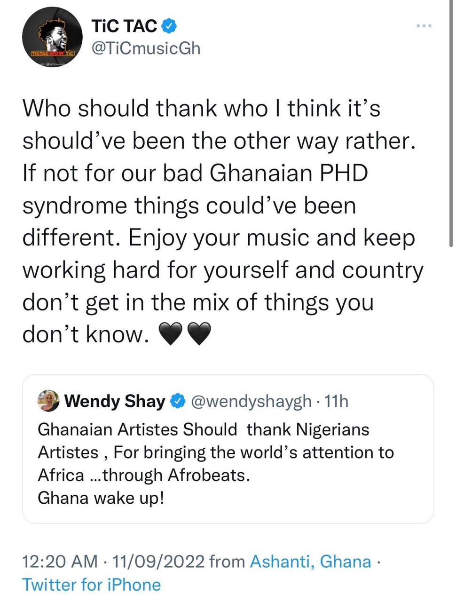Click the first black heart emoji
The width and height of the screenshot is (456, 602).
(171, 334)
